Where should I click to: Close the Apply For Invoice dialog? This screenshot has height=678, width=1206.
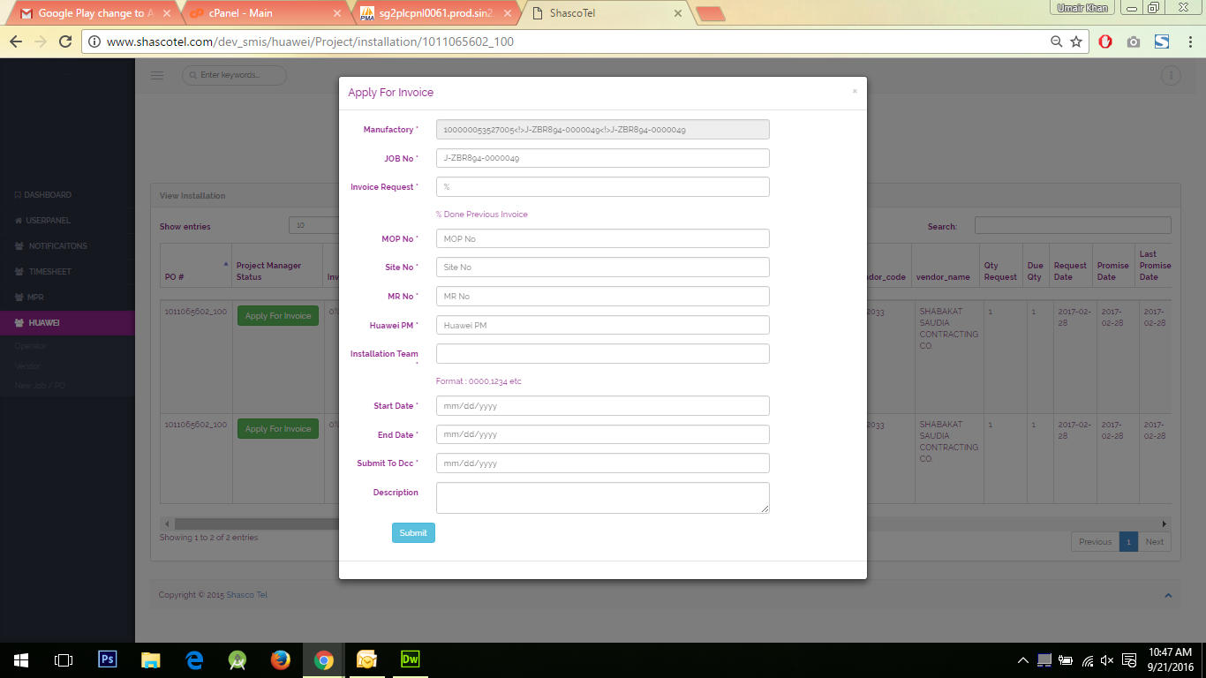(855, 91)
